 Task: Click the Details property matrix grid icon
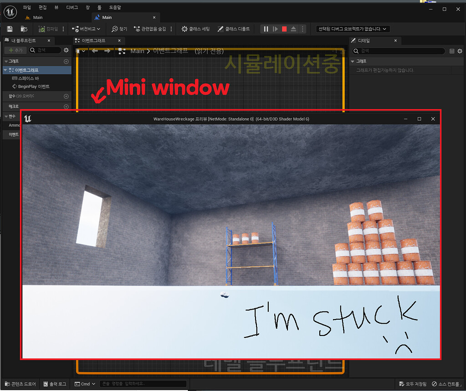pyautogui.click(x=452, y=51)
